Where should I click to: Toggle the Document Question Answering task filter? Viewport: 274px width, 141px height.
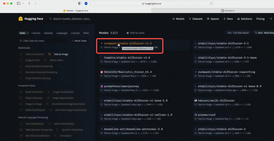coord(38,72)
